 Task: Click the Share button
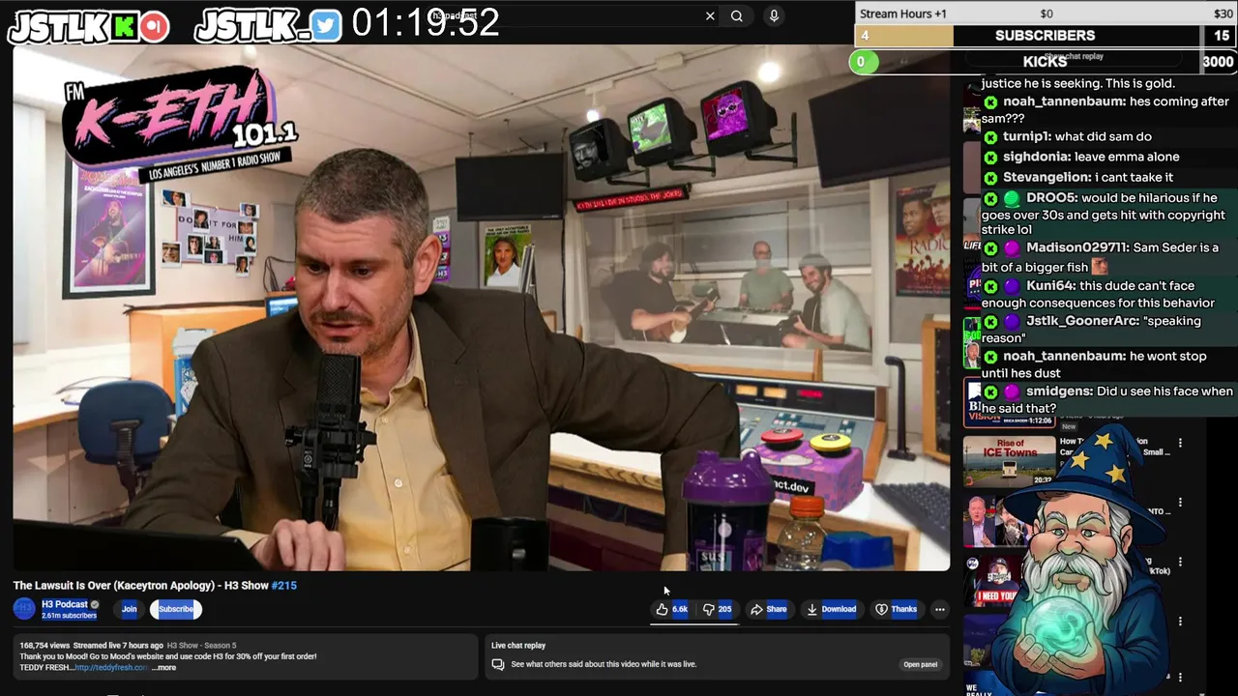tap(769, 609)
